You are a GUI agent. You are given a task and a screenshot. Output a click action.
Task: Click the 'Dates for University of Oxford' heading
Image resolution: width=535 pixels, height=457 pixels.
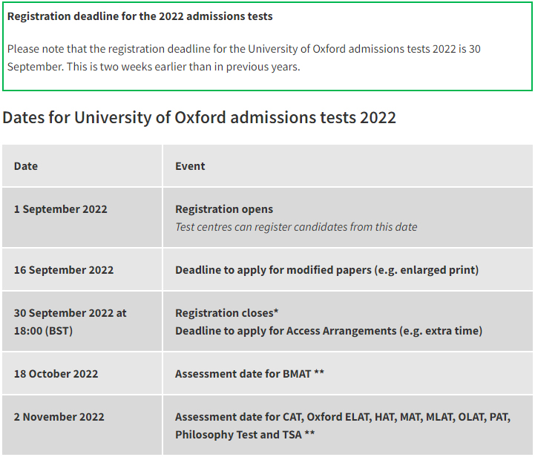click(x=199, y=117)
